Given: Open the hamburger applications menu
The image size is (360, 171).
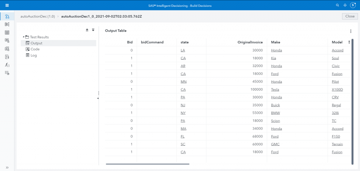Looking at the screenshot, I should click(7, 5).
